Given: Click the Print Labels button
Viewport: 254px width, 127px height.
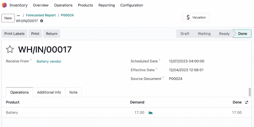Looking at the screenshot, I should pyautogui.click(x=15, y=34).
